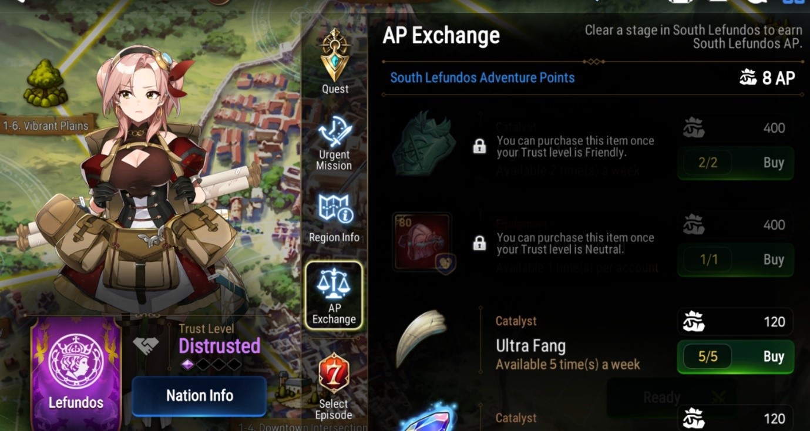Select the 1-6 Vibrant Plains map stage

(x=46, y=125)
